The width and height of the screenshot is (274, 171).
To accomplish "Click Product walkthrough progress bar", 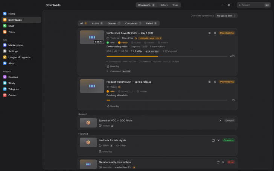I will [x=167, y=100].
